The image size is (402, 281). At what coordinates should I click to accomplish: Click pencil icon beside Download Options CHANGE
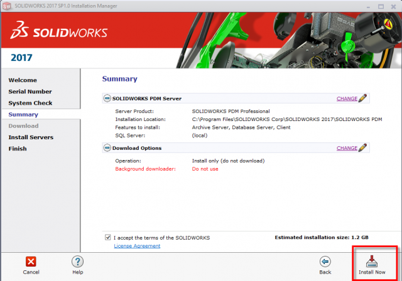tap(362, 147)
